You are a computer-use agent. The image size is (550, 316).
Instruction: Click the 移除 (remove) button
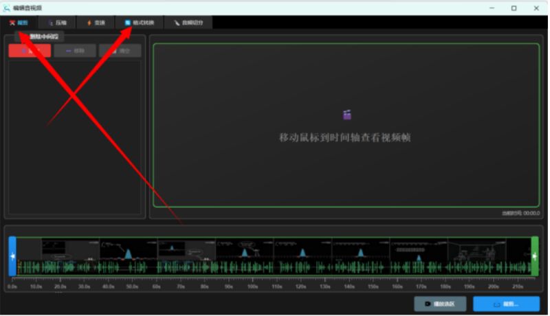coord(75,51)
